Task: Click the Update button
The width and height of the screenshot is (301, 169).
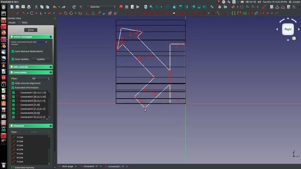Action: 41,59
